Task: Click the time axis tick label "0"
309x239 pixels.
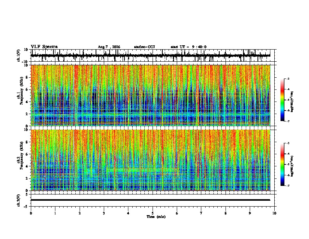Action: (x=31, y=213)
